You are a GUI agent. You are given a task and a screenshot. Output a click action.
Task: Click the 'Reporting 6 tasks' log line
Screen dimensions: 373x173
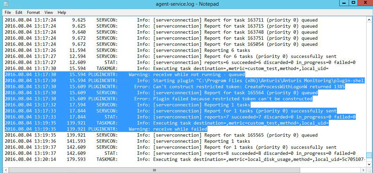point(127,50)
